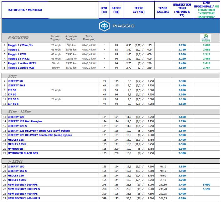Viewport: 222px width, 203px height.
Task: Select the NEW BEVERLY 300 HPE S model name
Action: (x=24, y=189)
